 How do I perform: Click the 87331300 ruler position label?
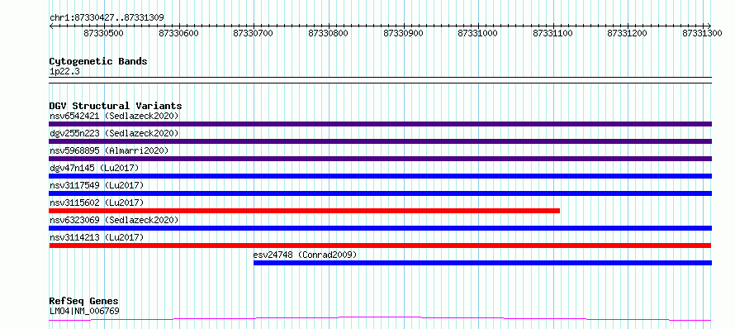(702, 33)
